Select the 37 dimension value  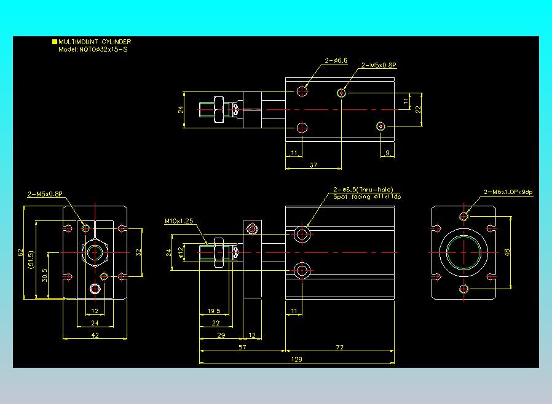(x=313, y=165)
